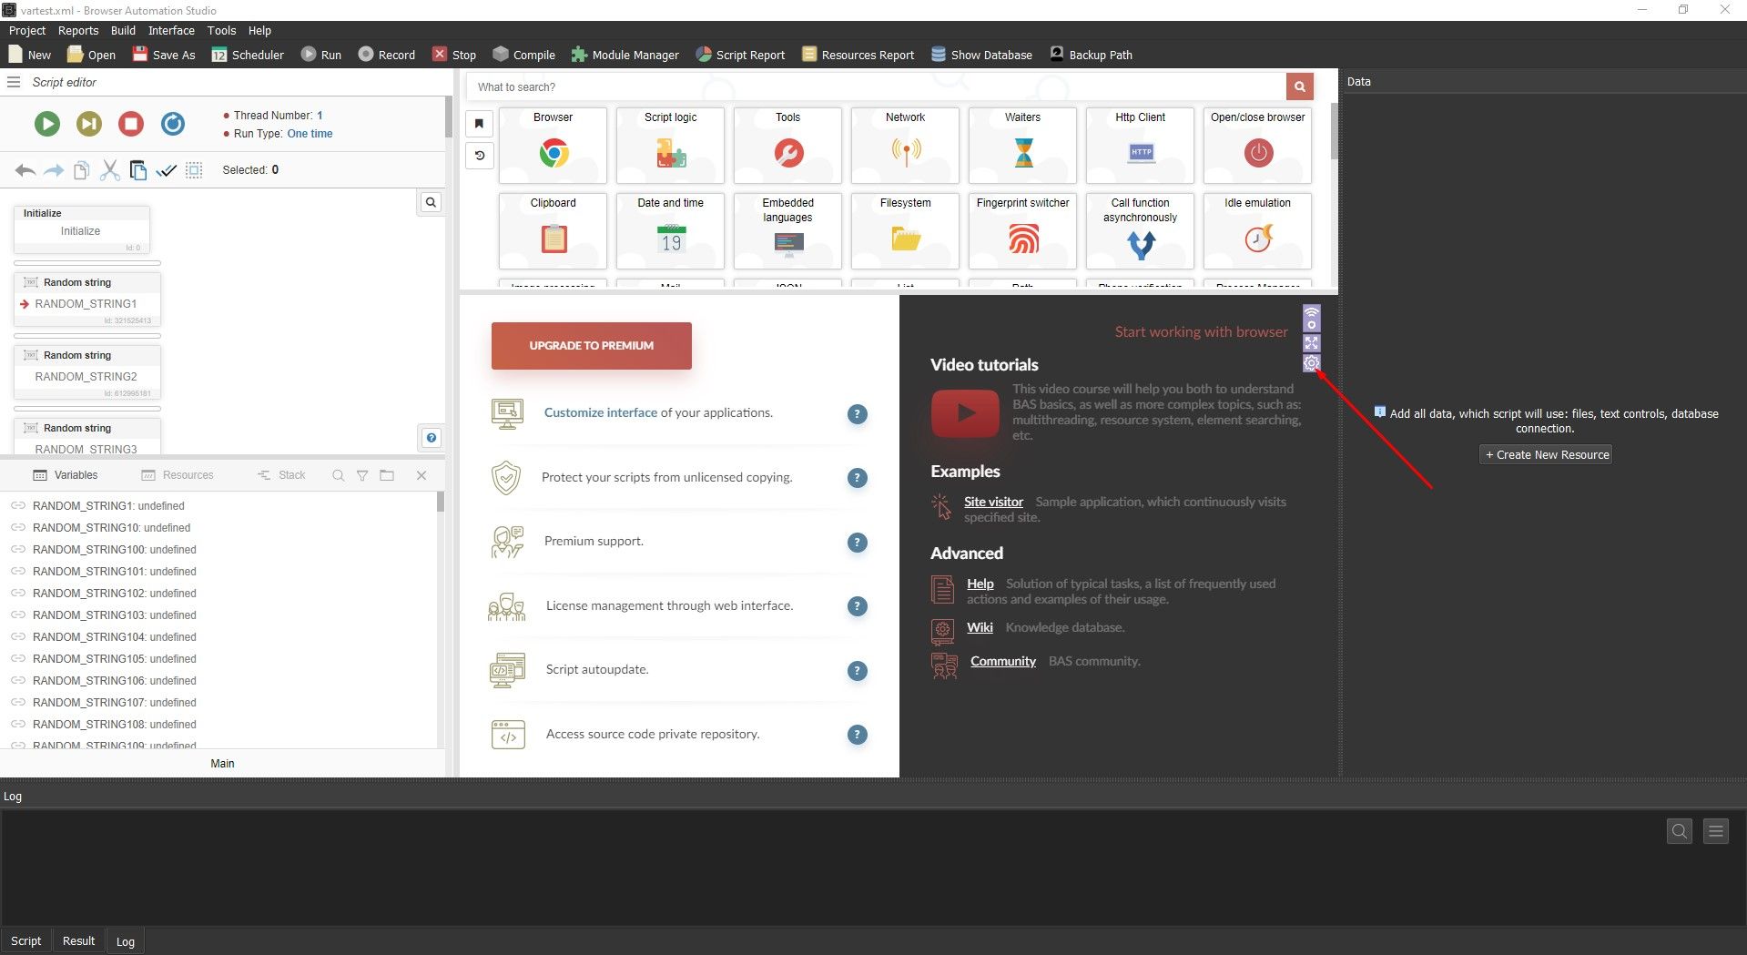The height and width of the screenshot is (955, 1747).
Task: Click the green Play script button
Action: coord(47,124)
